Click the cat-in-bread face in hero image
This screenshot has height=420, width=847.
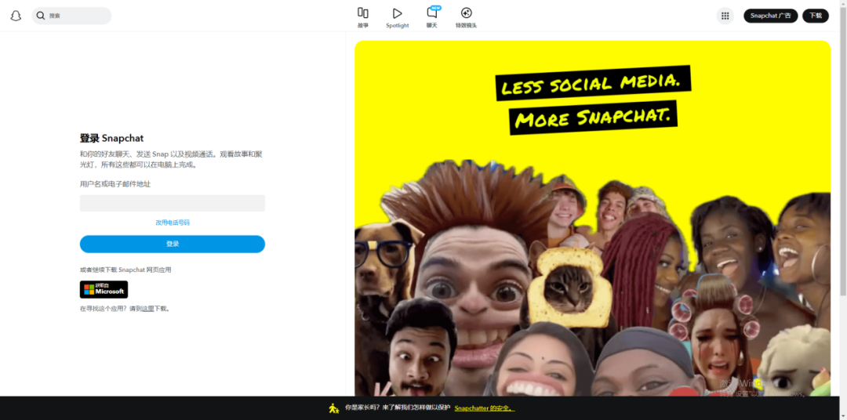click(569, 288)
